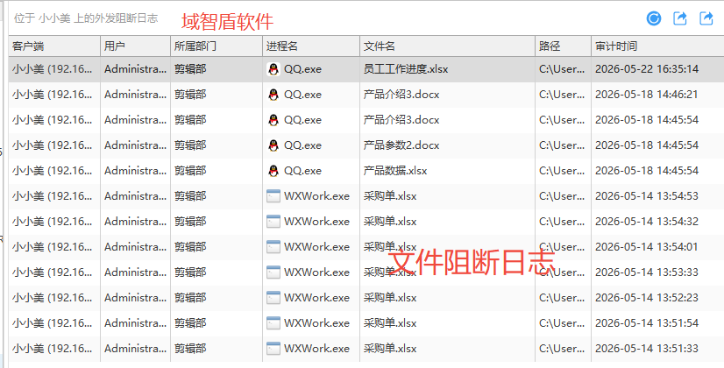Click the WXWork icon in the 13:53:33 row
The height and width of the screenshot is (368, 724).
[273, 272]
